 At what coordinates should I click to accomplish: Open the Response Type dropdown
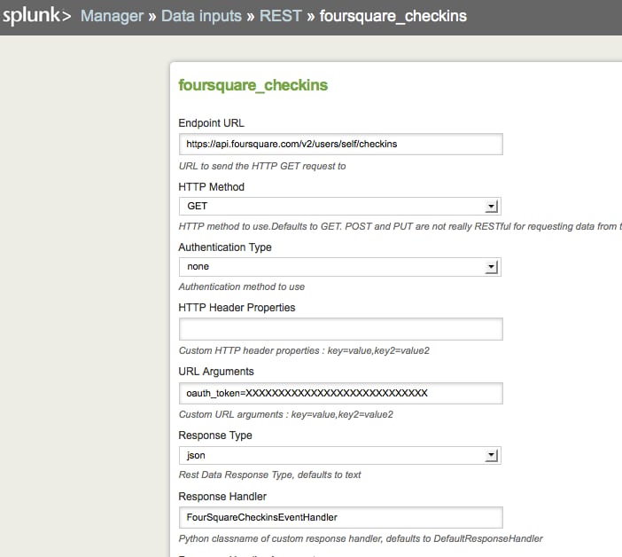[x=340, y=455]
